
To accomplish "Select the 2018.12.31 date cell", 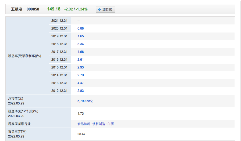I will click(x=60, y=44).
